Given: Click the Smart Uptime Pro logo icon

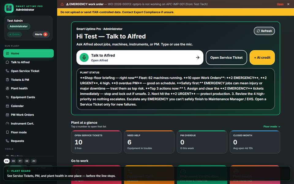Looking at the screenshot, I should 9,8.
